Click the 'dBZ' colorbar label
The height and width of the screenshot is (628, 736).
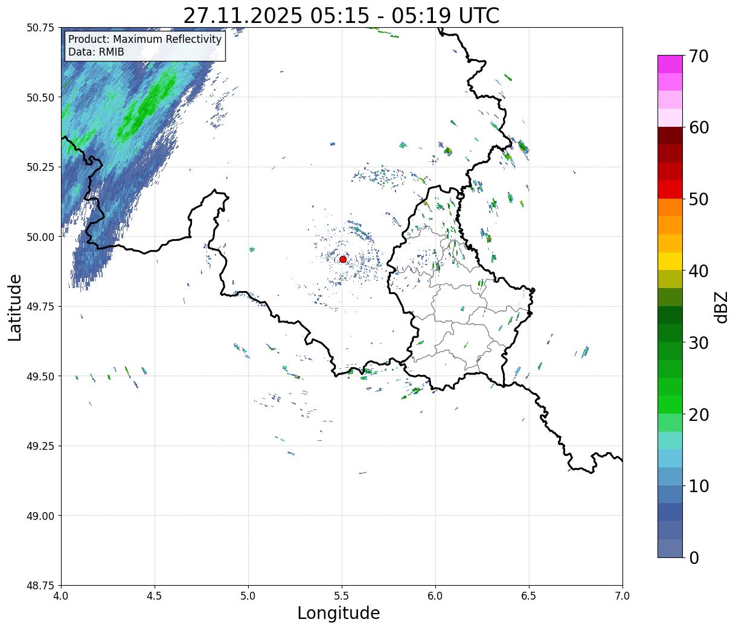[721, 307]
